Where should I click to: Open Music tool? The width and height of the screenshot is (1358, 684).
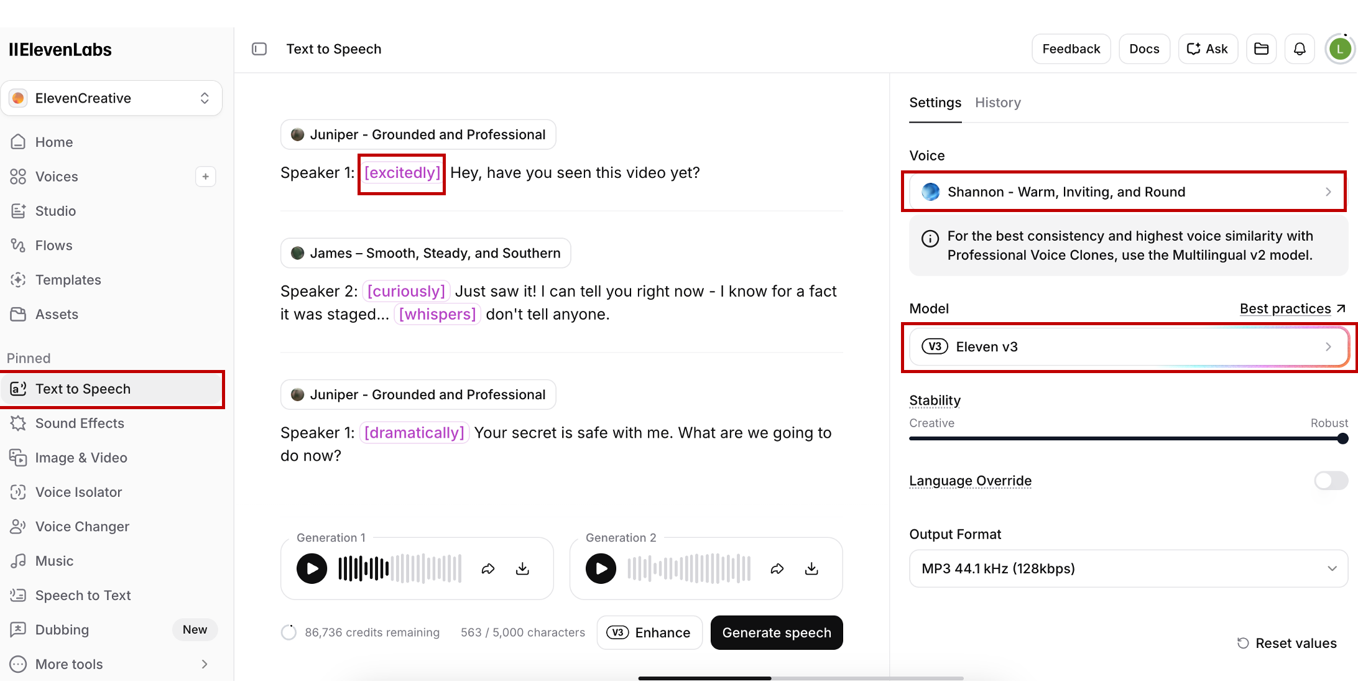pyautogui.click(x=112, y=562)
